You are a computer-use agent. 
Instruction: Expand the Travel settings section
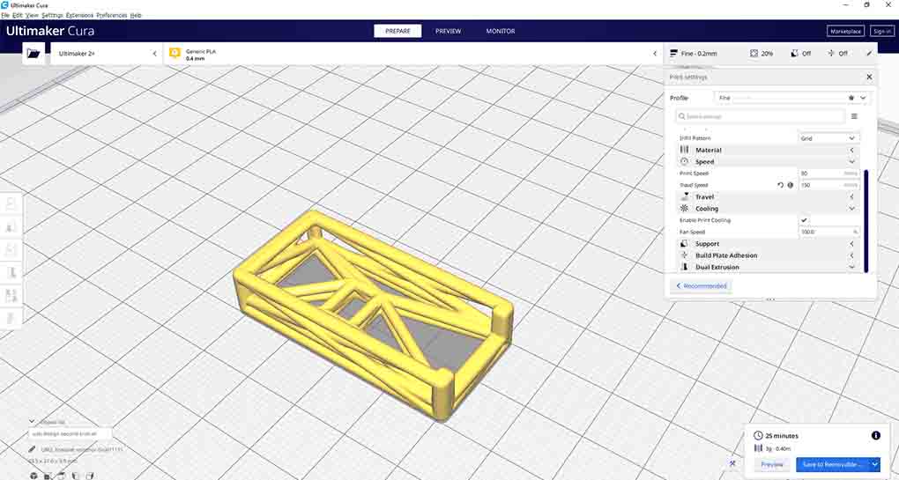click(769, 196)
